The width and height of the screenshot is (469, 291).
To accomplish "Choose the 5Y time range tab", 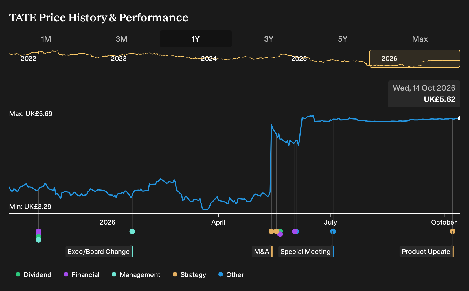I will point(343,39).
